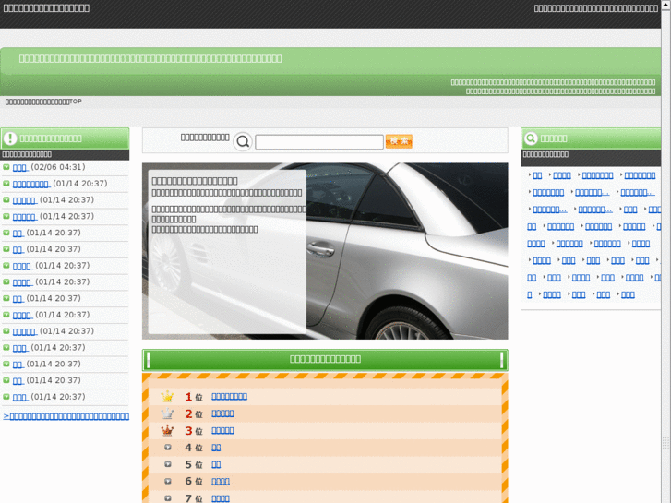
Task: Click green arrow icon of the 02/06 04:31 entry
Action: click(6, 167)
